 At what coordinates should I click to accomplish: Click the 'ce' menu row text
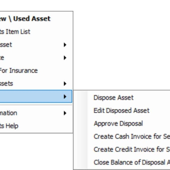[2, 58]
